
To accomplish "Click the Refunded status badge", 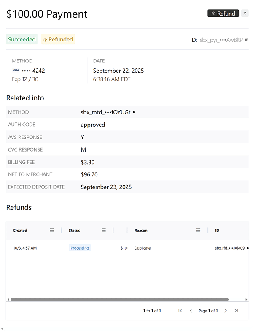I will (58, 39).
